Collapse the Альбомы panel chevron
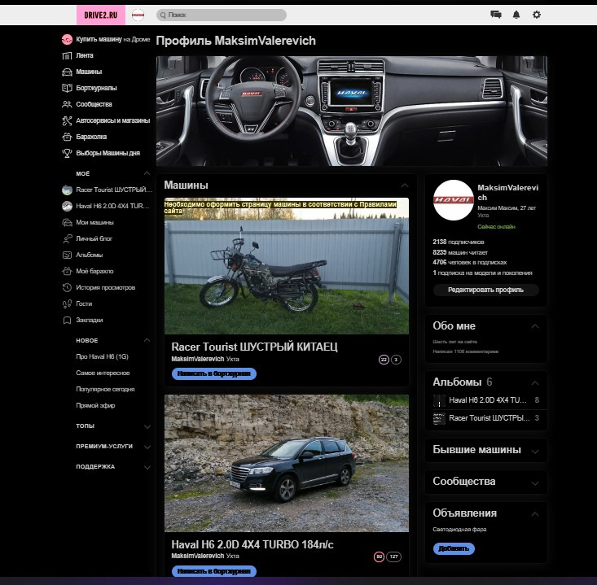 coord(535,382)
